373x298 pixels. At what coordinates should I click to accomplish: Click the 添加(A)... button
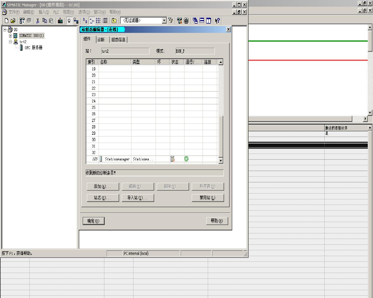tap(103, 187)
